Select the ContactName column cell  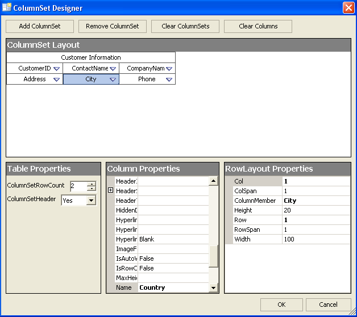coord(91,68)
